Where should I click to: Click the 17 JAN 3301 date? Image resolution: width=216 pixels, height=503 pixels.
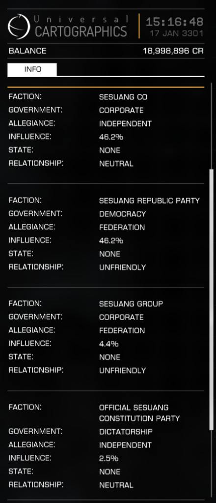click(x=177, y=33)
